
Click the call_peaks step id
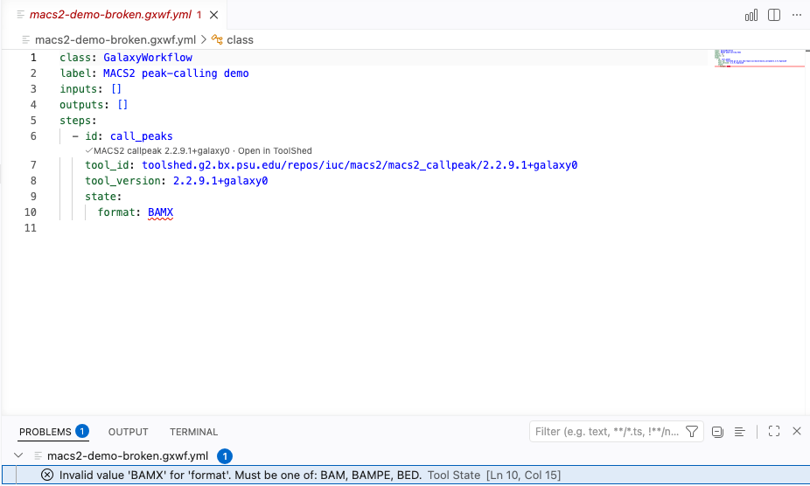coord(142,136)
